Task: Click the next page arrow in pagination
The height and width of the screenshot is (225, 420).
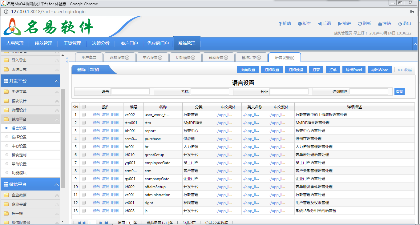Action: click(x=101, y=223)
